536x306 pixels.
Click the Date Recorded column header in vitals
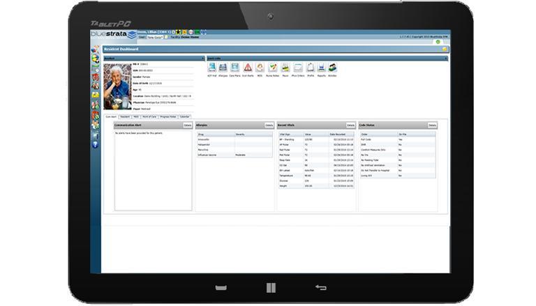pyautogui.click(x=341, y=135)
